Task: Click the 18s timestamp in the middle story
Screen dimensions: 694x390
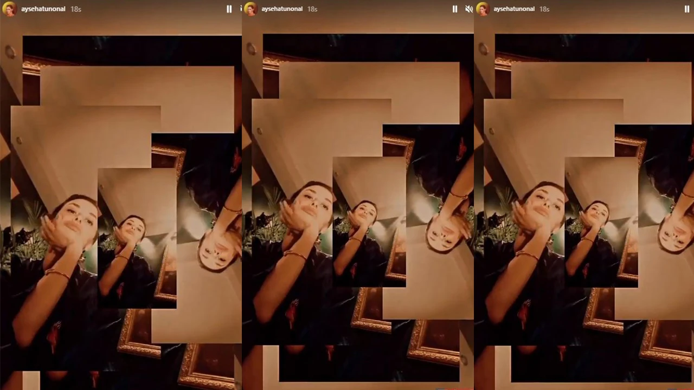Action: [312, 9]
